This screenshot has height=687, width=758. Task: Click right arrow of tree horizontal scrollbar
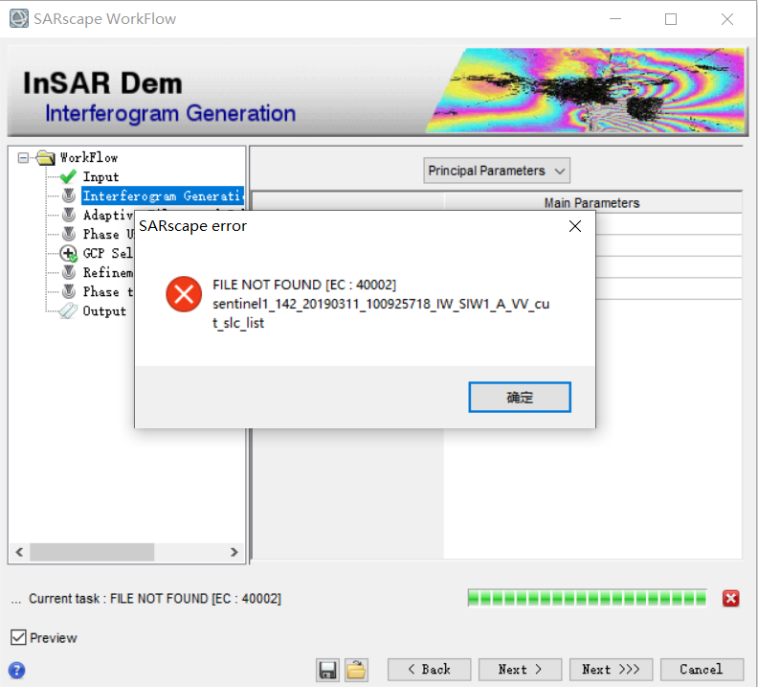coord(234,552)
